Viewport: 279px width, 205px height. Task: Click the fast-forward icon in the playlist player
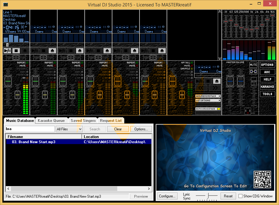click(215, 88)
